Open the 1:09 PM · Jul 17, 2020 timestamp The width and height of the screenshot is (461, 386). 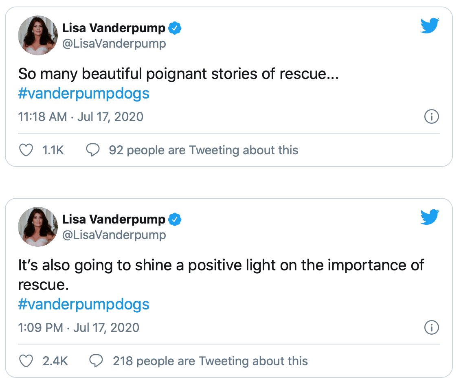(79, 327)
